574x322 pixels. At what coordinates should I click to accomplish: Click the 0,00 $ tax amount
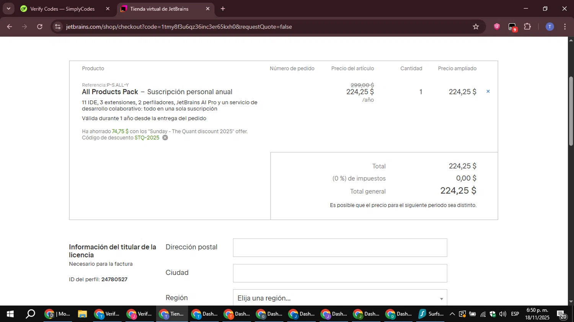point(466,178)
